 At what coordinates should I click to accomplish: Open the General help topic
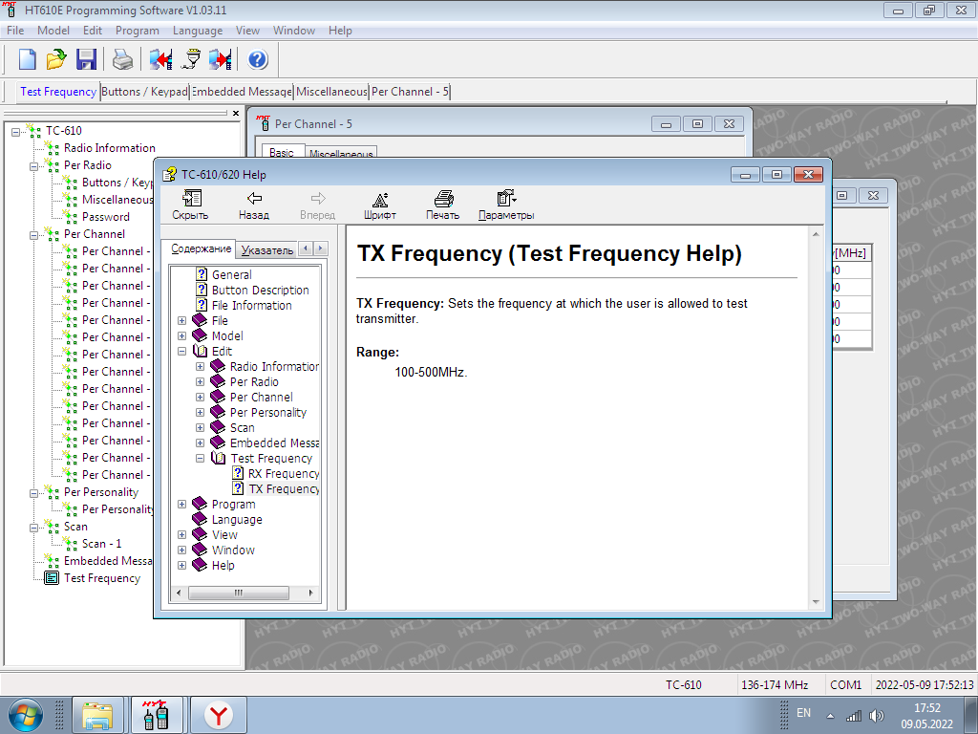[231, 274]
